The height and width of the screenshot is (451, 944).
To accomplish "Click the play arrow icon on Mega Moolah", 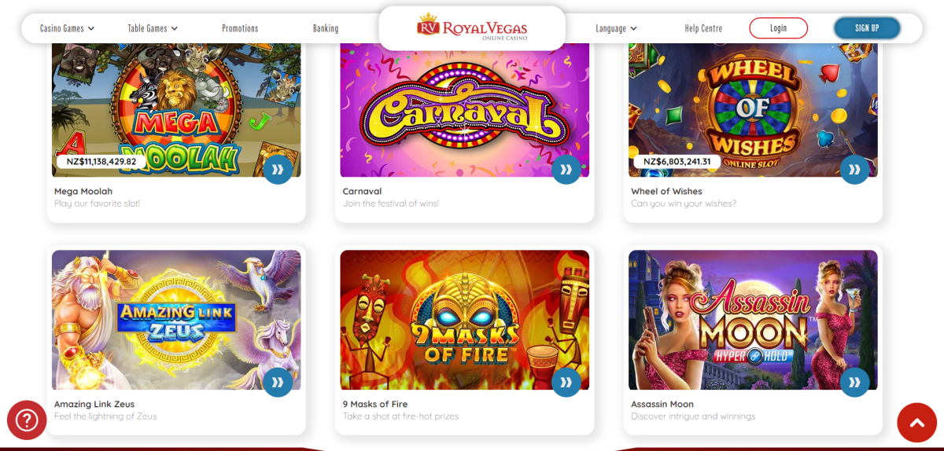I will click(x=278, y=169).
